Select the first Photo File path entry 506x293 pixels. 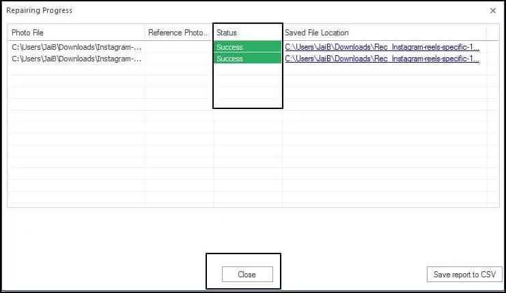pos(76,47)
